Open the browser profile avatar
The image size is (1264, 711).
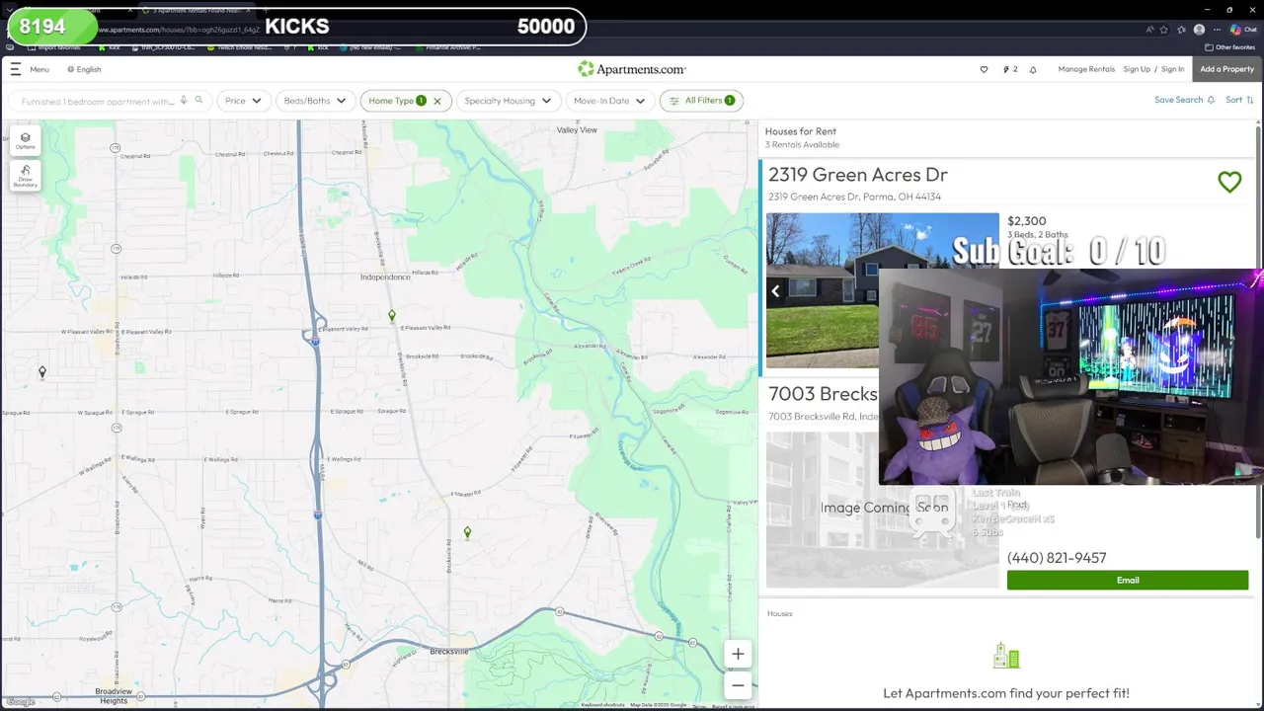click(x=1199, y=30)
